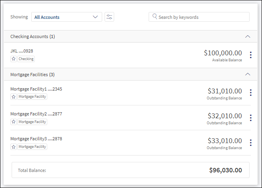
Task: Click the Search by keywords field
Action: point(199,17)
